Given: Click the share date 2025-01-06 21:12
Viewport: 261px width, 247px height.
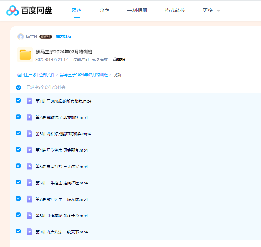Looking at the screenshot, I should [52, 59].
